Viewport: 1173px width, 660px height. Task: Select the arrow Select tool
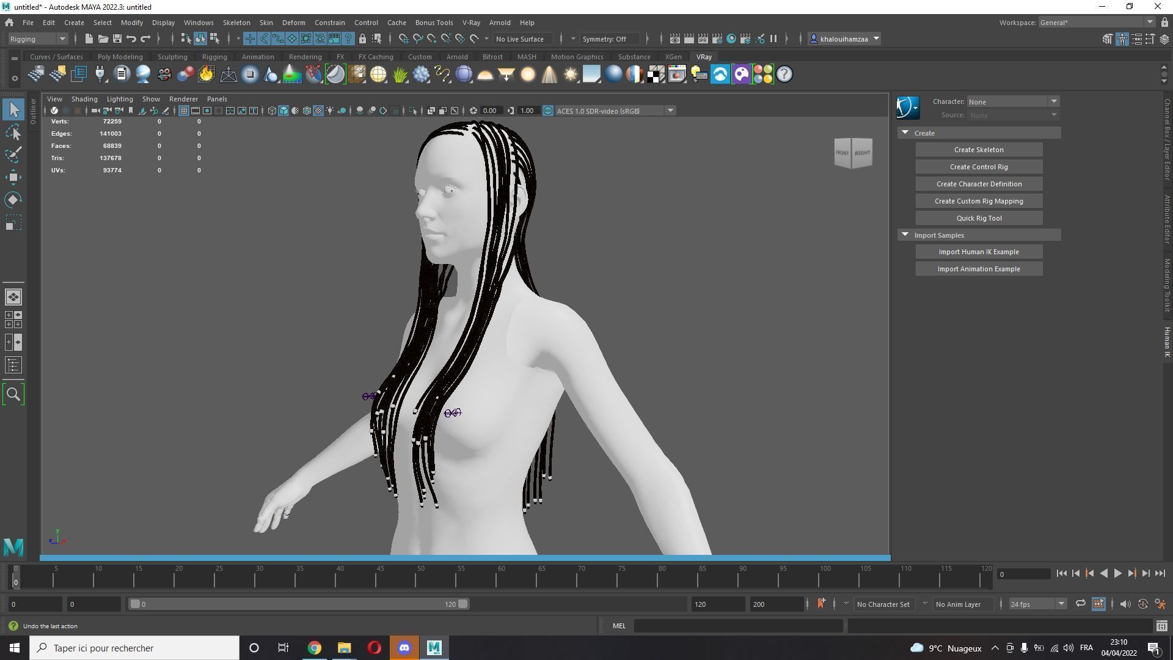13,109
